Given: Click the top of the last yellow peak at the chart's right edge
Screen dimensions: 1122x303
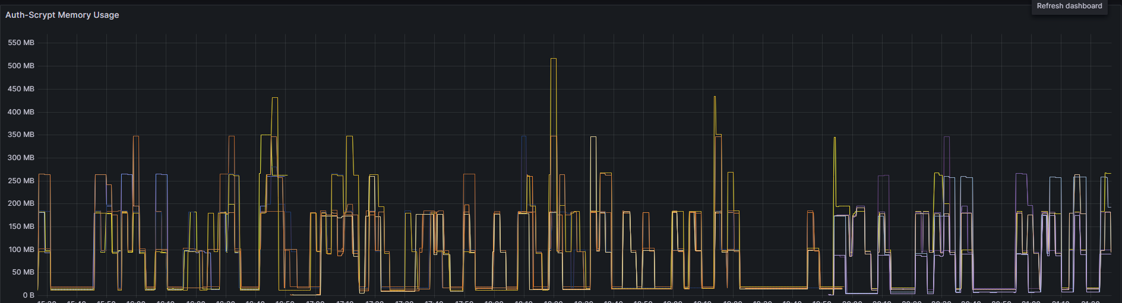Looking at the screenshot, I should (x=1107, y=173).
